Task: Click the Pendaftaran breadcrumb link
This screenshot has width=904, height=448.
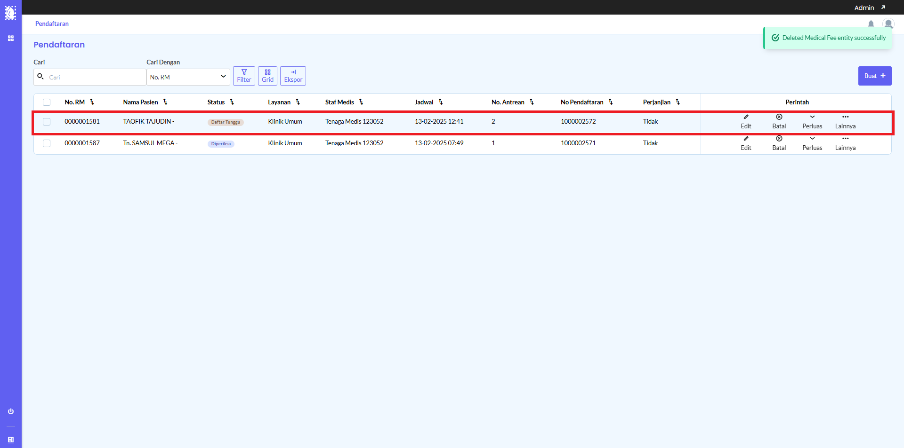Action: click(x=52, y=24)
